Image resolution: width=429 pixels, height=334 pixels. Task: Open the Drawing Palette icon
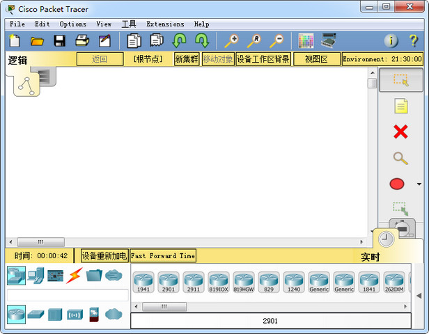(306, 41)
